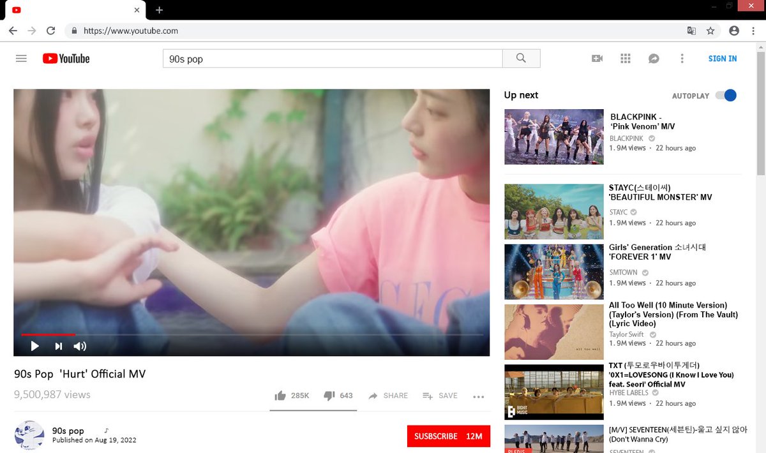Open the HYBE LABELS channel link
Screen dimensions: 766x453
point(629,393)
